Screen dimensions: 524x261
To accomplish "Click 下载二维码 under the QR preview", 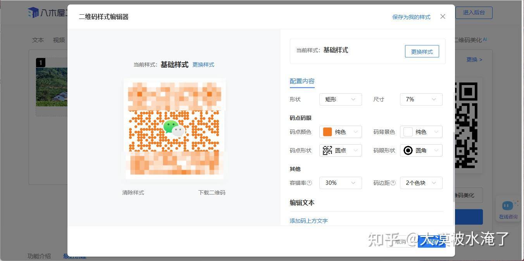I will click(212, 192).
